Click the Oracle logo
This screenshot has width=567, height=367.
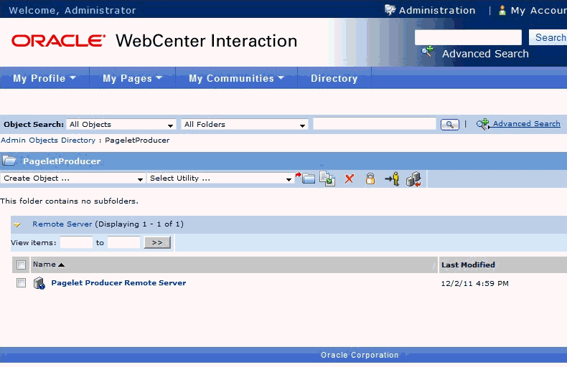pos(59,40)
